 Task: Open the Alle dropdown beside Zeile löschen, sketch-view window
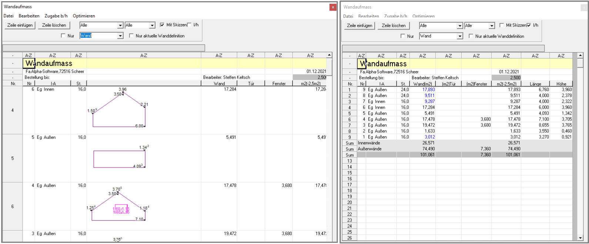pyautogui.click(x=120, y=25)
